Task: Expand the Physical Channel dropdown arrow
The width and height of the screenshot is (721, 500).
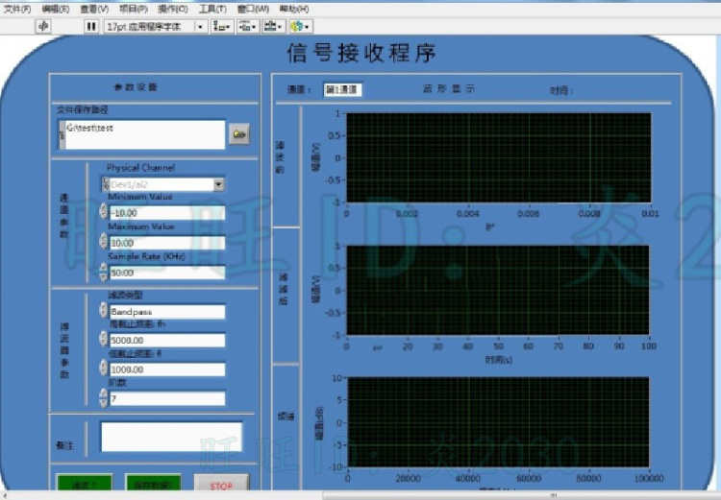Action: coord(219,184)
